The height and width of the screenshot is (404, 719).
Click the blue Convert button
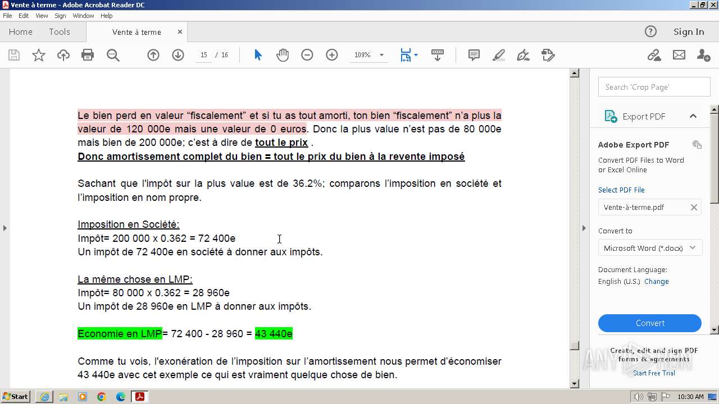click(x=650, y=323)
